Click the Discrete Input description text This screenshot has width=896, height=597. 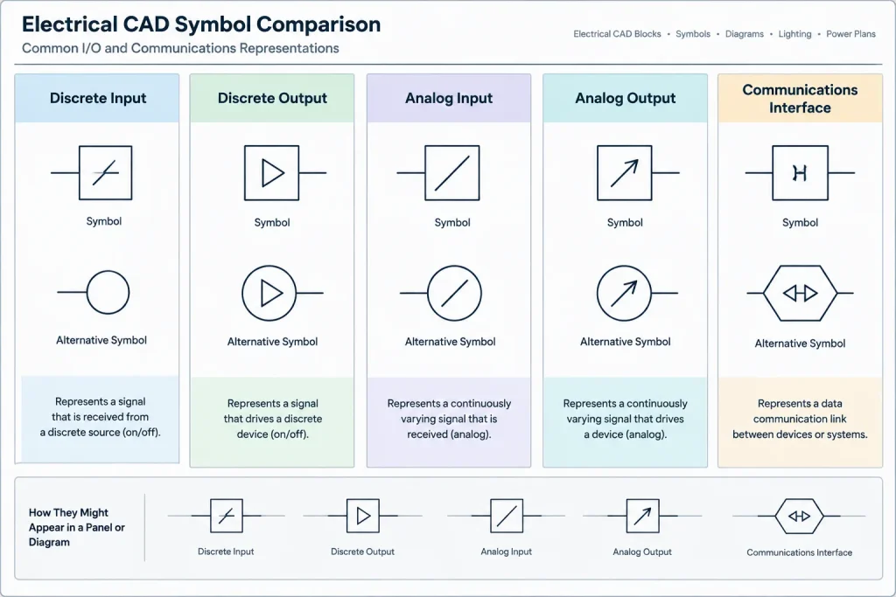click(100, 417)
